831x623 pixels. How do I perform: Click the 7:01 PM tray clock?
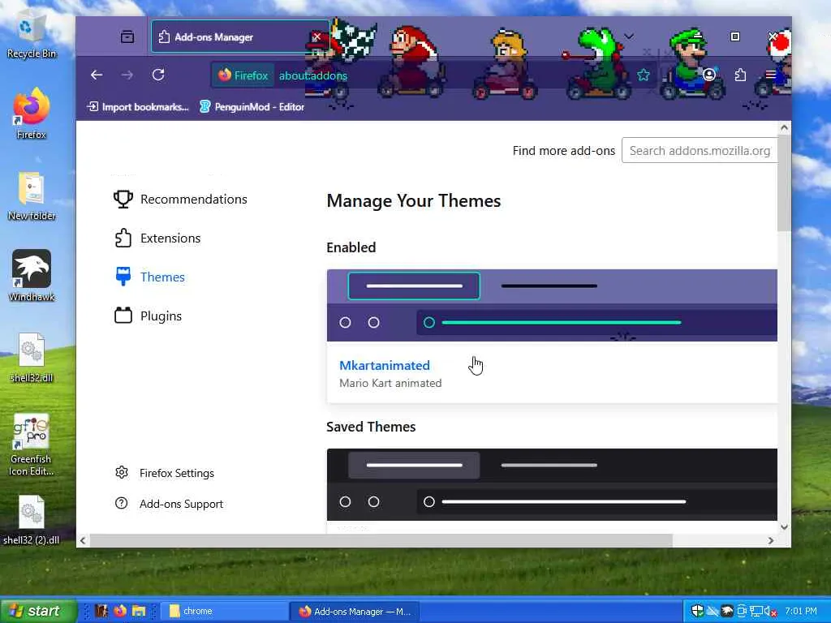(801, 611)
